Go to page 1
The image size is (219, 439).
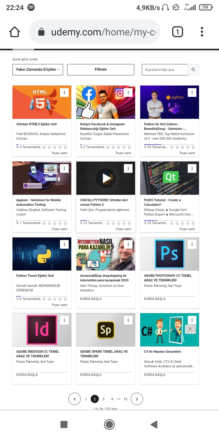tap(86, 399)
